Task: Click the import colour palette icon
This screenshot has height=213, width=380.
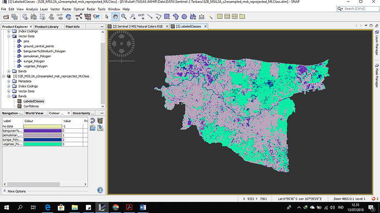Action: (x=93, y=128)
